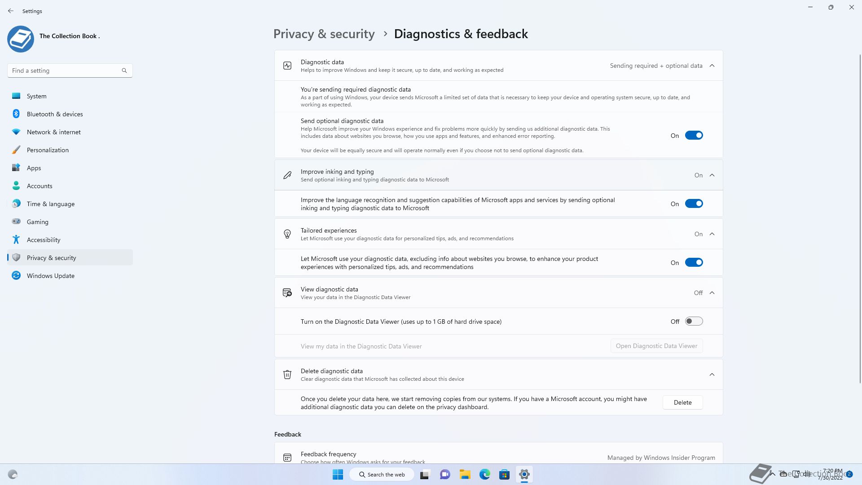Open The Collection Book profile avatar
Viewport: 862px width, 485px height.
point(21,39)
